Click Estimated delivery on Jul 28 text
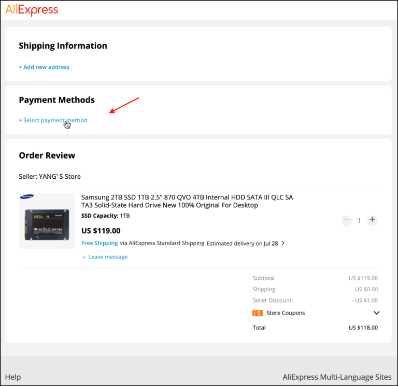398x386 pixels. pos(242,244)
